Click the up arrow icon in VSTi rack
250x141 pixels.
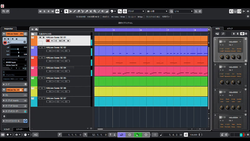(x=234, y=34)
